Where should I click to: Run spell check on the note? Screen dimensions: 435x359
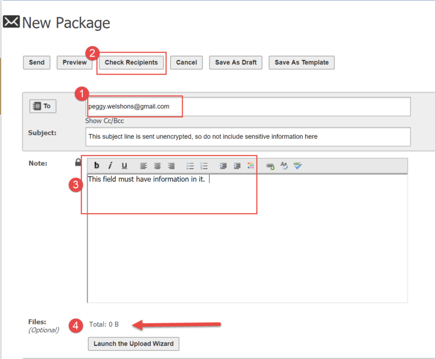tap(297, 165)
